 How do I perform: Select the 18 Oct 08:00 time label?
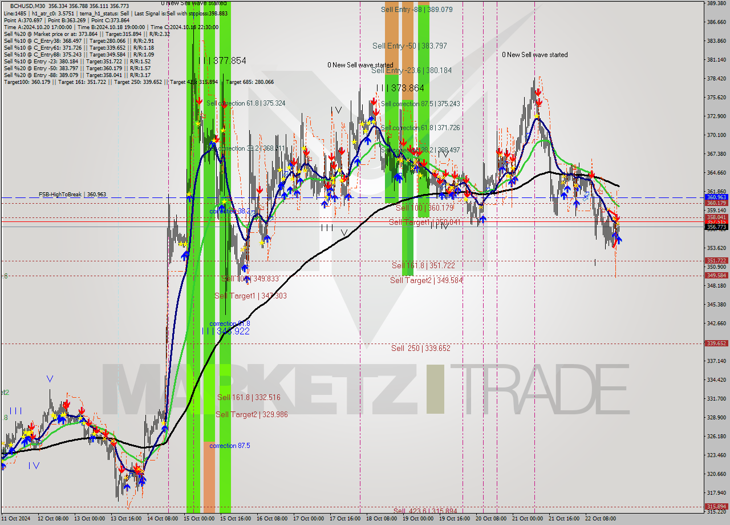click(x=383, y=519)
